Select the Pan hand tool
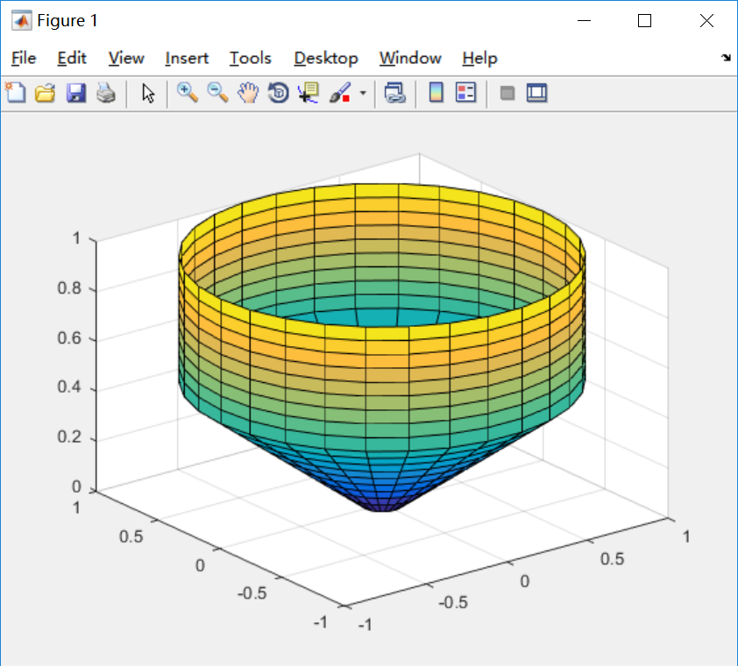This screenshot has width=738, height=666. click(248, 93)
